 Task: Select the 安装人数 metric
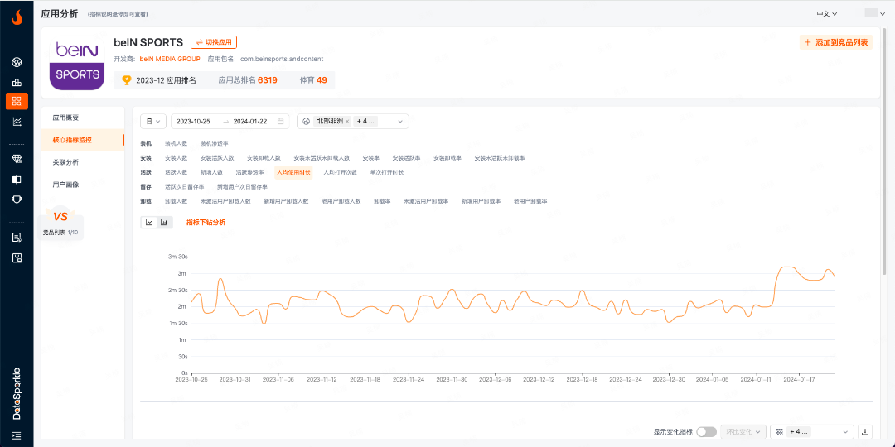pyautogui.click(x=176, y=158)
